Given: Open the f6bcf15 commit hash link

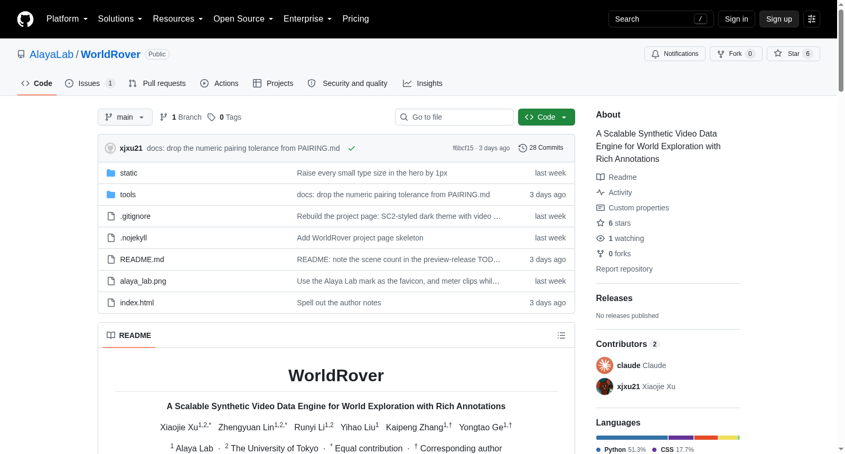Looking at the screenshot, I should [463, 148].
